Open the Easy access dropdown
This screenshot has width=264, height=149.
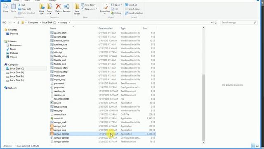90,9
